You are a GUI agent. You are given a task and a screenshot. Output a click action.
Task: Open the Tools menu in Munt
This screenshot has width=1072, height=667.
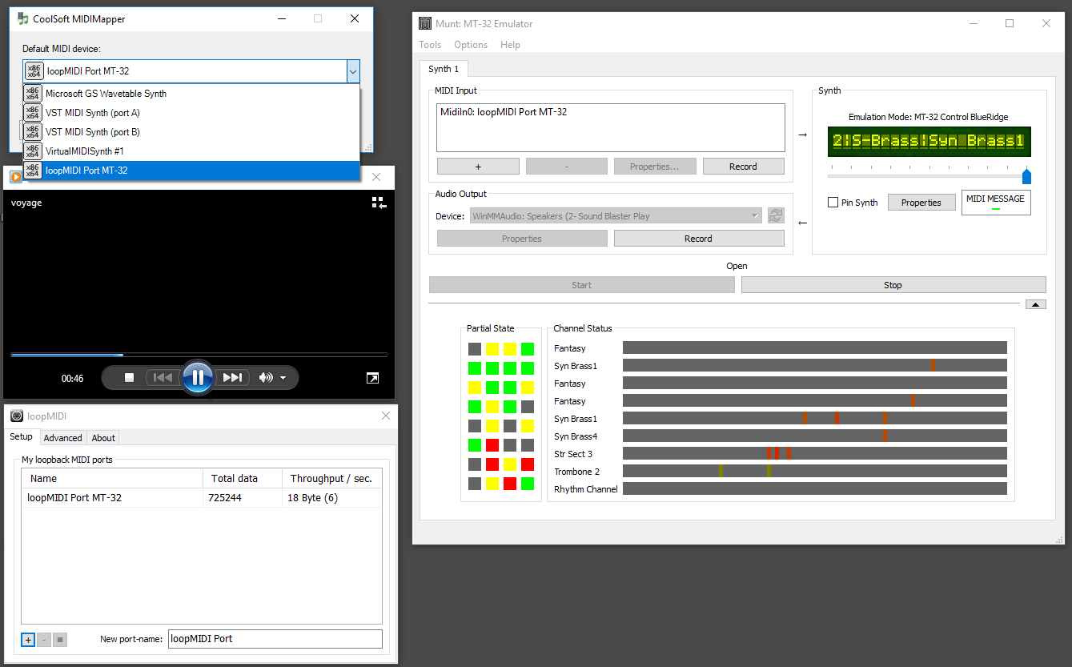430,45
